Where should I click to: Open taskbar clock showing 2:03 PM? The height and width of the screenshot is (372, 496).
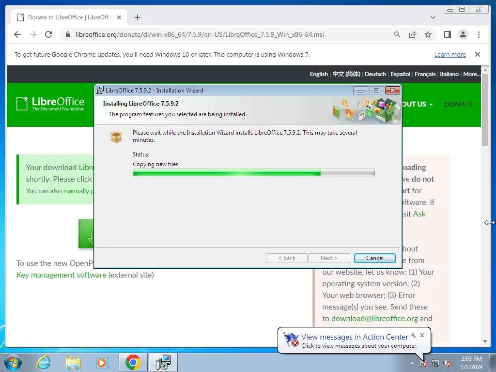click(x=471, y=363)
